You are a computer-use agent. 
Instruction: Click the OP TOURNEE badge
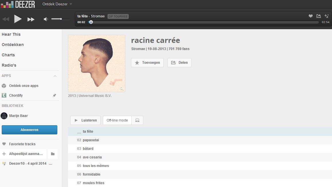118,17
